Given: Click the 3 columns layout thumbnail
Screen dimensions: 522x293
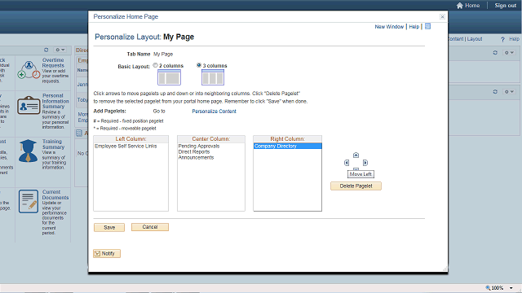Looking at the screenshot, I should point(213,77).
